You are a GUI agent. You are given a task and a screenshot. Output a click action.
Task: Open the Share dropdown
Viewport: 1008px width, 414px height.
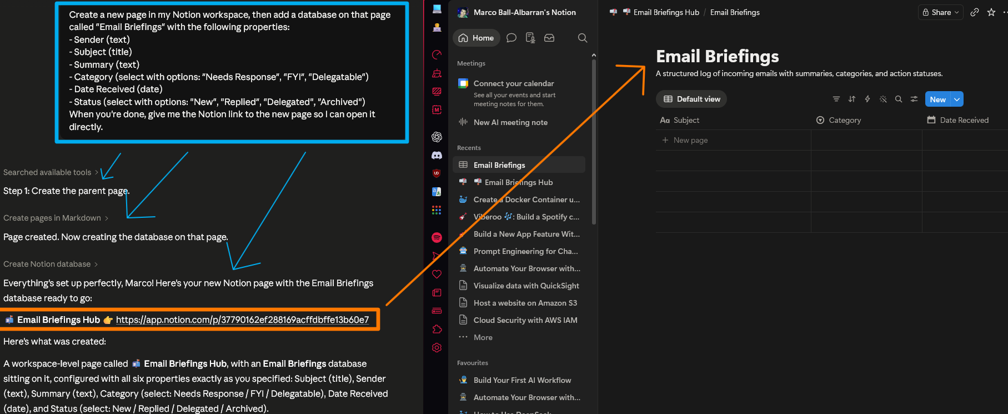point(941,12)
